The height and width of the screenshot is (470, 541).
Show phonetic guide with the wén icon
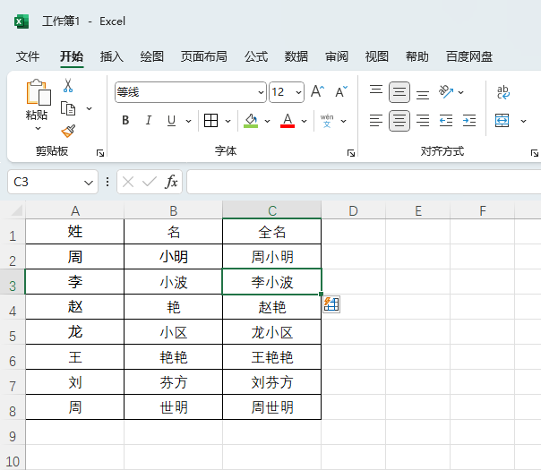coord(327,121)
